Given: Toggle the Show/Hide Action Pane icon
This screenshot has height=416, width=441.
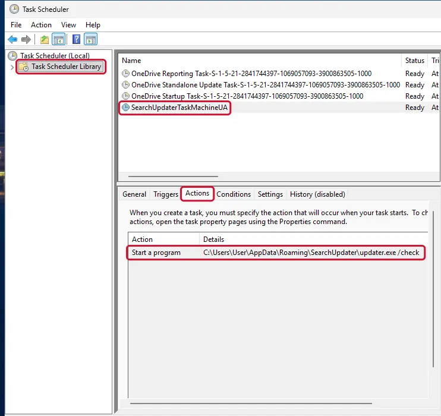Looking at the screenshot, I should 90,39.
